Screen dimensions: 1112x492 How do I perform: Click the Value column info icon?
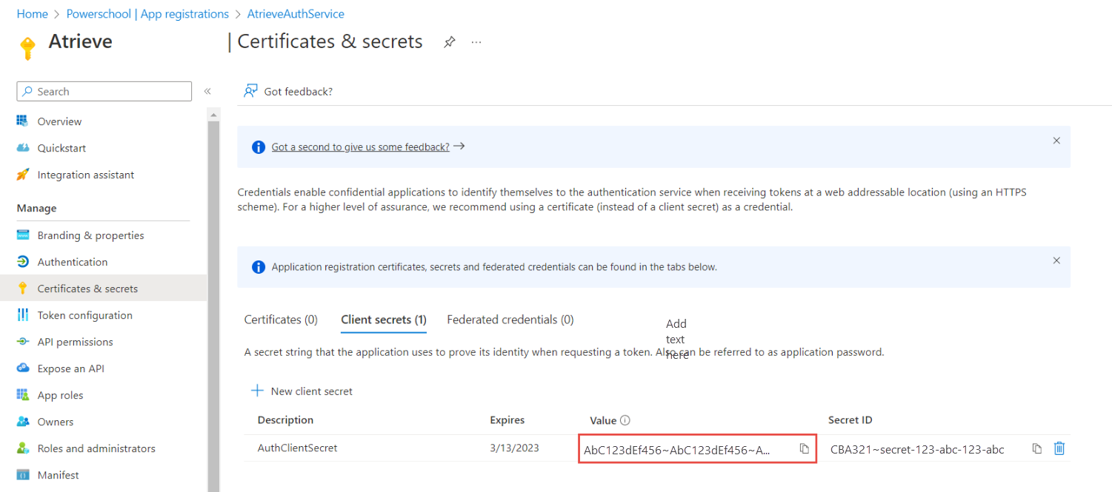click(x=625, y=420)
